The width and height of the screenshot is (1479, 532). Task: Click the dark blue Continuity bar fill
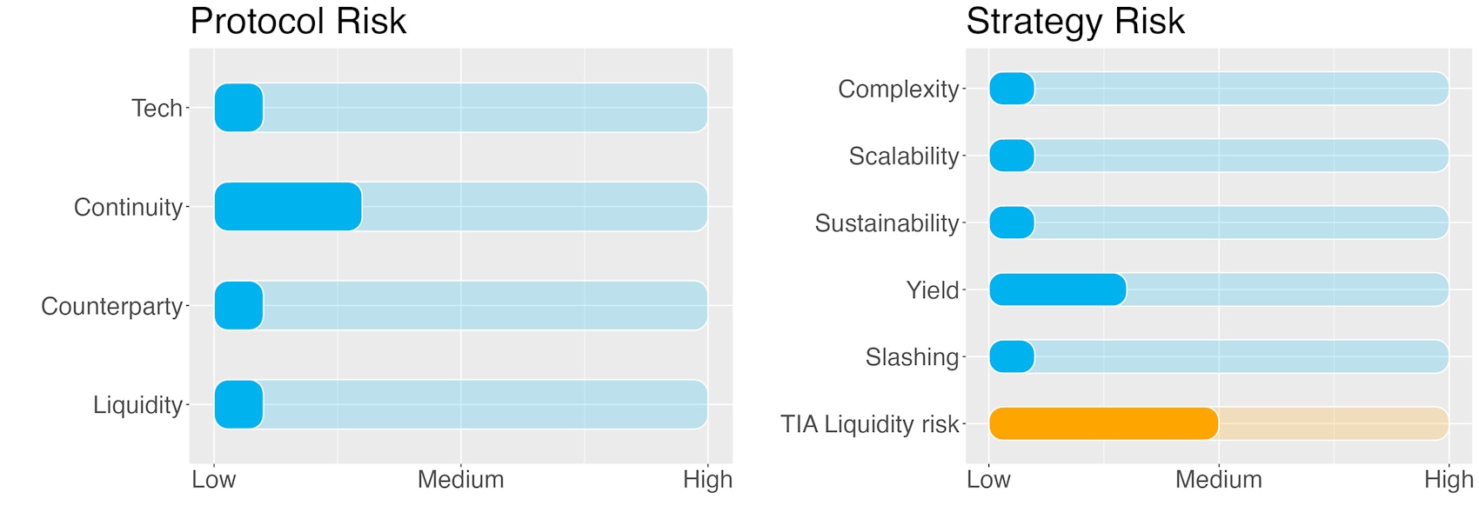288,207
